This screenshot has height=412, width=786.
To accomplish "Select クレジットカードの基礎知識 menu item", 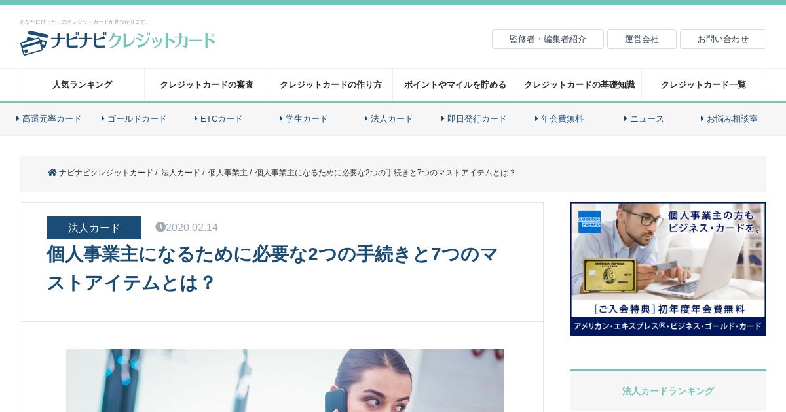I will pos(579,85).
